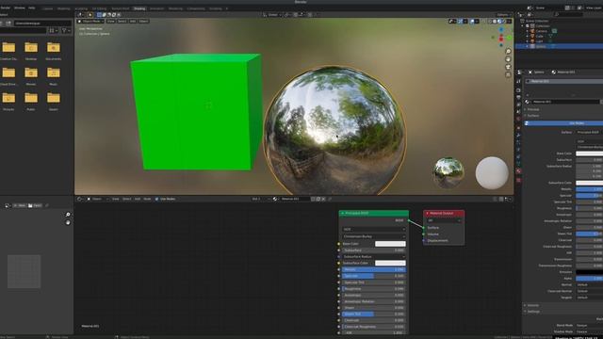The height and width of the screenshot is (339, 603).
Task: Open the file browser display mode dropdown
Action: coord(53,30)
